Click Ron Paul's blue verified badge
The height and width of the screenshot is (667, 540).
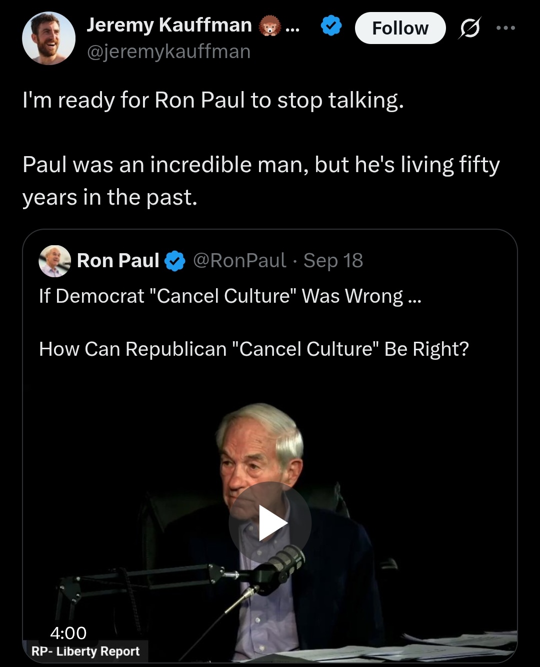coord(175,261)
